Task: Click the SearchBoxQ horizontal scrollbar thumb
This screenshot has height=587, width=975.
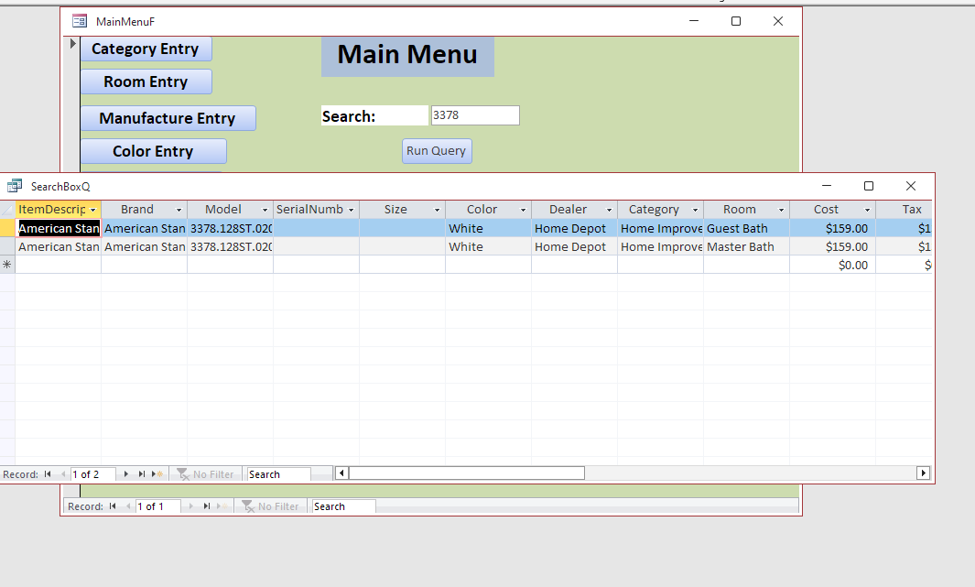Action: pyautogui.click(x=466, y=473)
